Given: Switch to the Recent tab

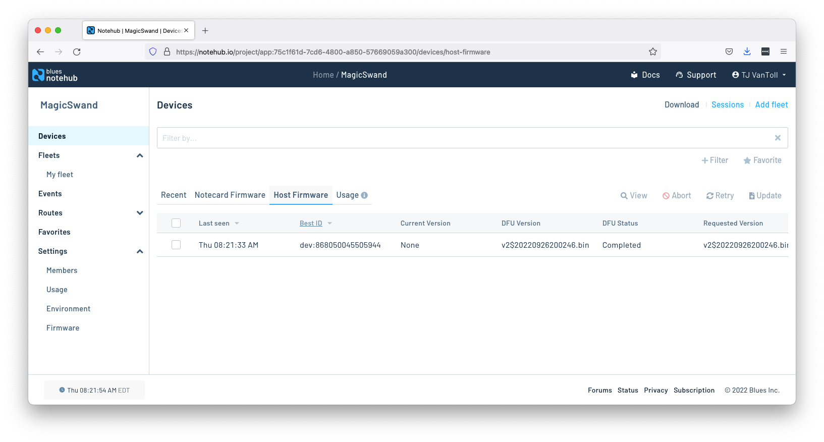Looking at the screenshot, I should [x=174, y=195].
